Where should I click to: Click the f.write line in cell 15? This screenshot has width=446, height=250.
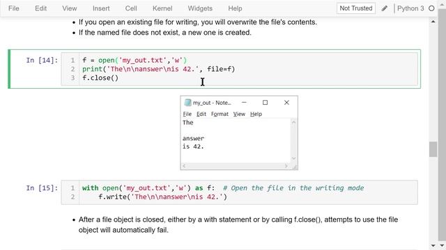(162, 197)
